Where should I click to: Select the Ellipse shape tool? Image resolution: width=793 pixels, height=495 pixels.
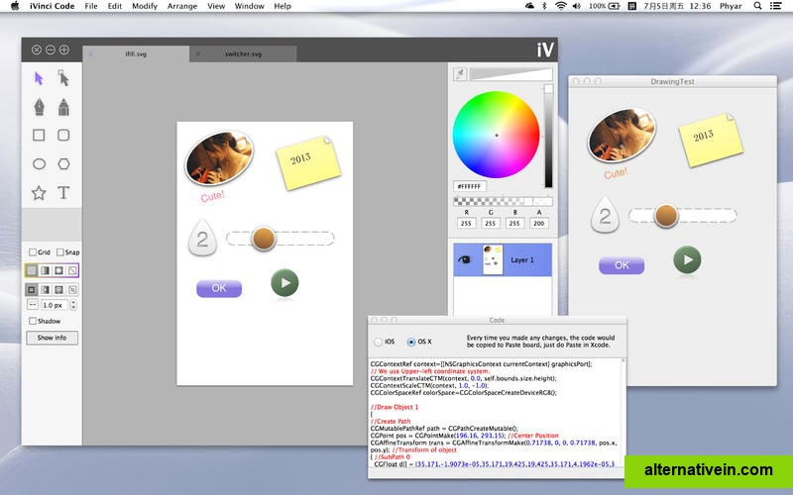40,164
